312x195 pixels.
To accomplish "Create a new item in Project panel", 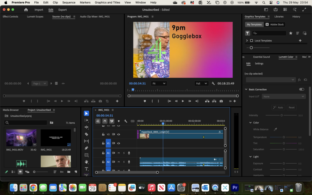I will click(x=76, y=172).
